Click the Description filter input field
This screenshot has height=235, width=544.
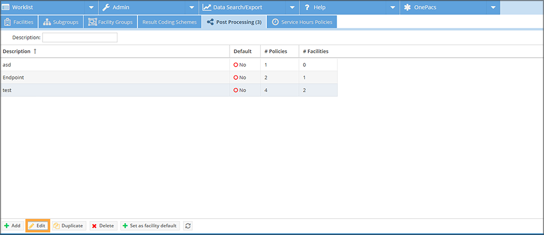pos(80,37)
